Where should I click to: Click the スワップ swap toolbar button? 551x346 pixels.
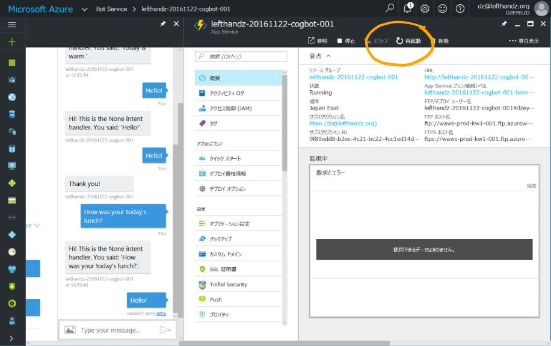[x=377, y=41]
